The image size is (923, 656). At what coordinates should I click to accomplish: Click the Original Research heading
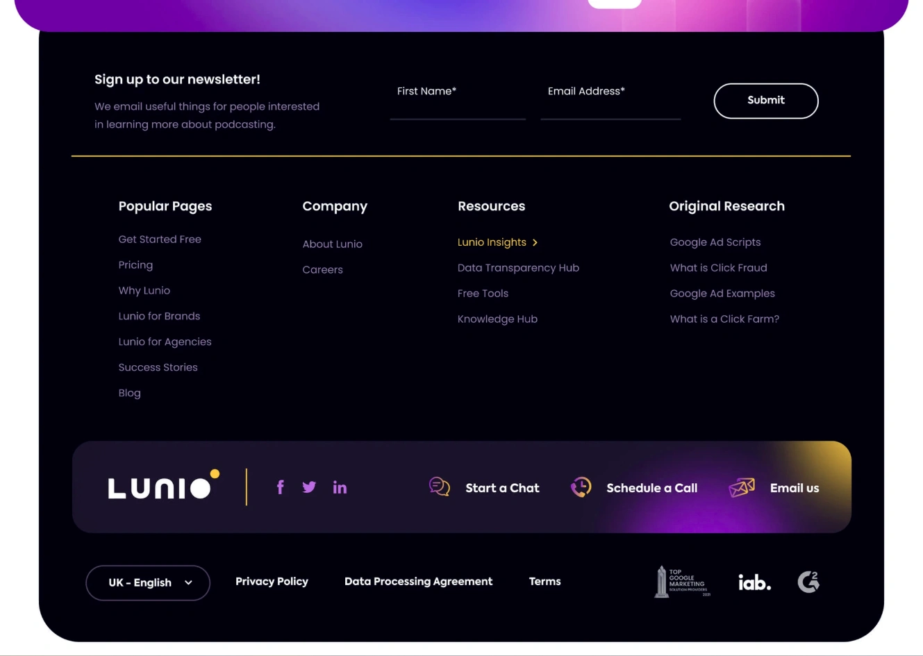pyautogui.click(x=726, y=206)
